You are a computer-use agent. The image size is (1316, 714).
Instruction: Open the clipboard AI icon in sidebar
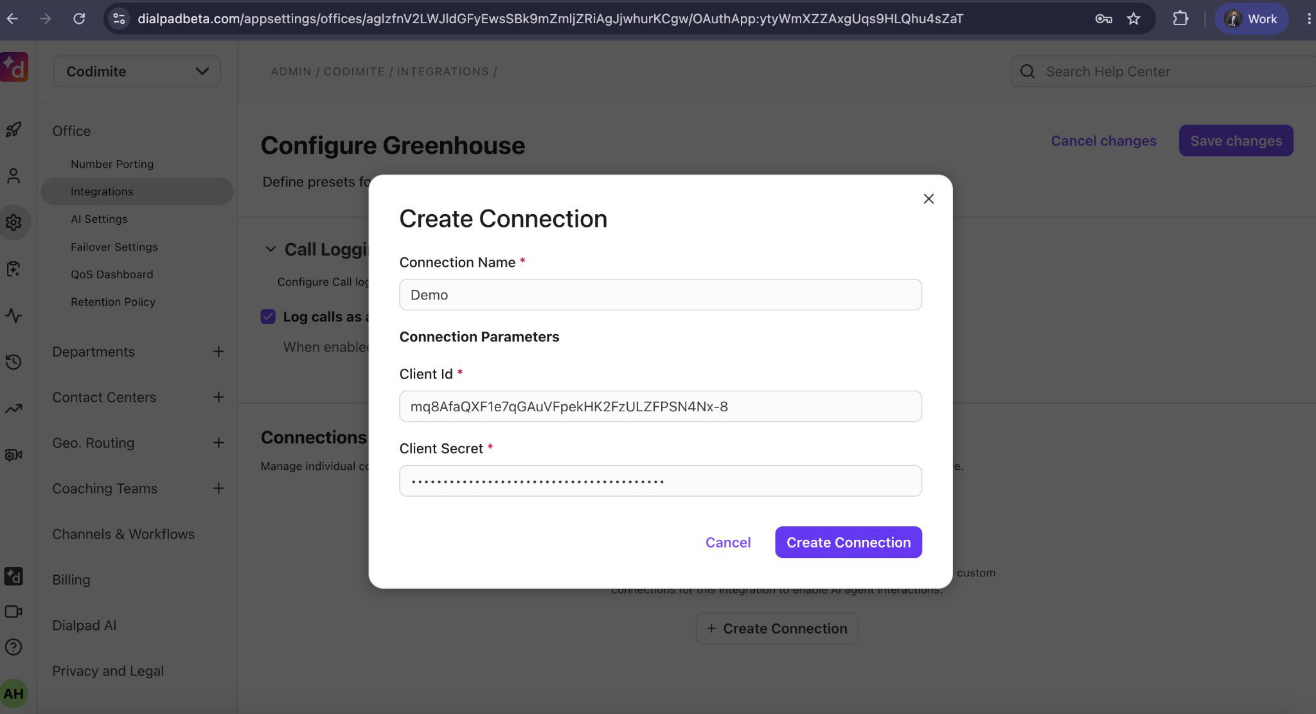pyautogui.click(x=13, y=269)
